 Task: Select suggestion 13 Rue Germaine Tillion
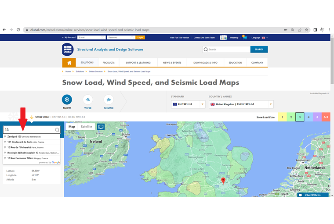point(32,158)
